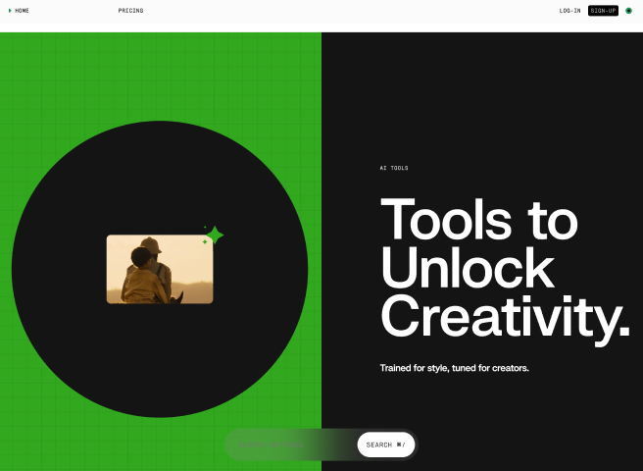Click the triangle arrow icon beside HOME

click(10, 11)
